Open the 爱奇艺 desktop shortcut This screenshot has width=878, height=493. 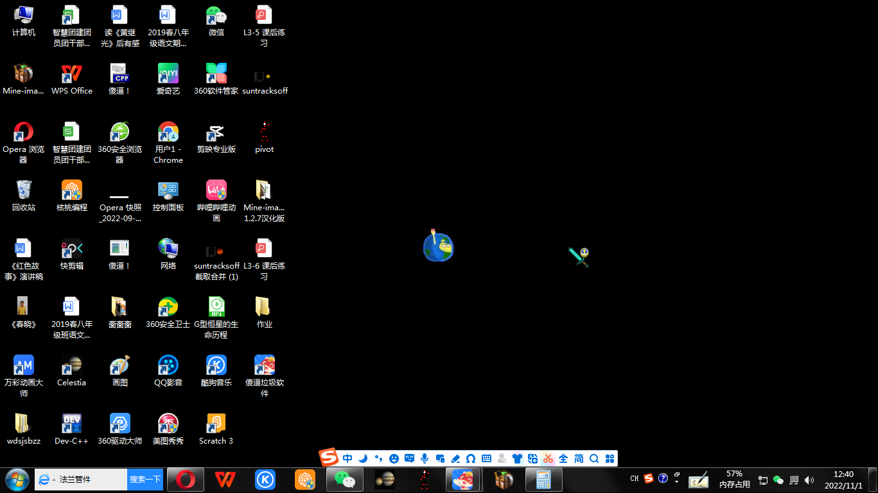pos(168,79)
